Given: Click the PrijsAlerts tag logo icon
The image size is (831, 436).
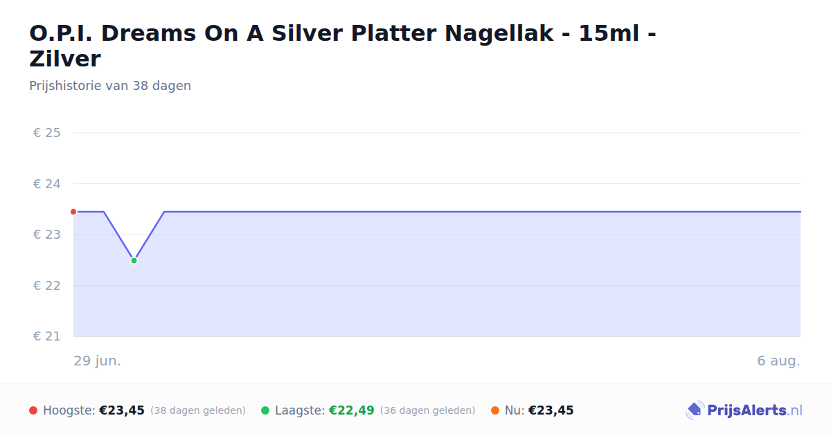Looking at the screenshot, I should (x=695, y=410).
